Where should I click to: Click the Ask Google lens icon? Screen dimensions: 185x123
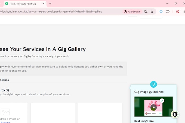coord(125,12)
